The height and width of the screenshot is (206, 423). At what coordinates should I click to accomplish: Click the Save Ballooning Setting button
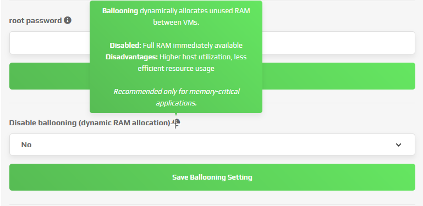212,177
